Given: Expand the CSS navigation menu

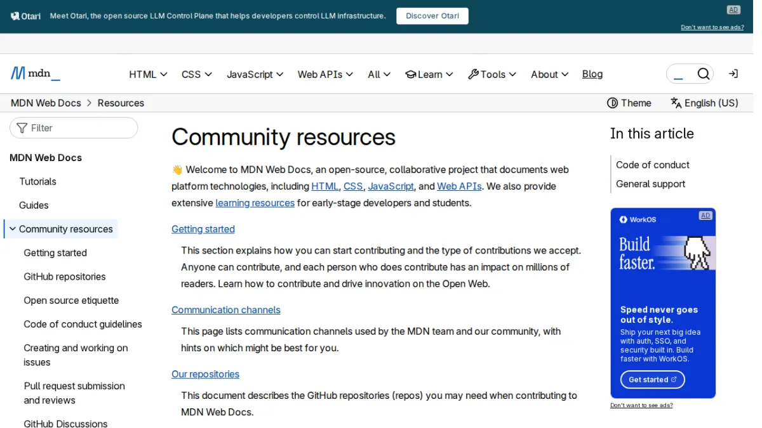Looking at the screenshot, I should pos(197,74).
